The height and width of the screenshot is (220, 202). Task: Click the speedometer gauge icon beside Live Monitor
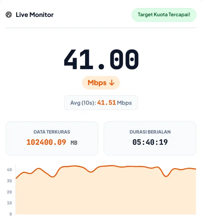click(x=9, y=15)
